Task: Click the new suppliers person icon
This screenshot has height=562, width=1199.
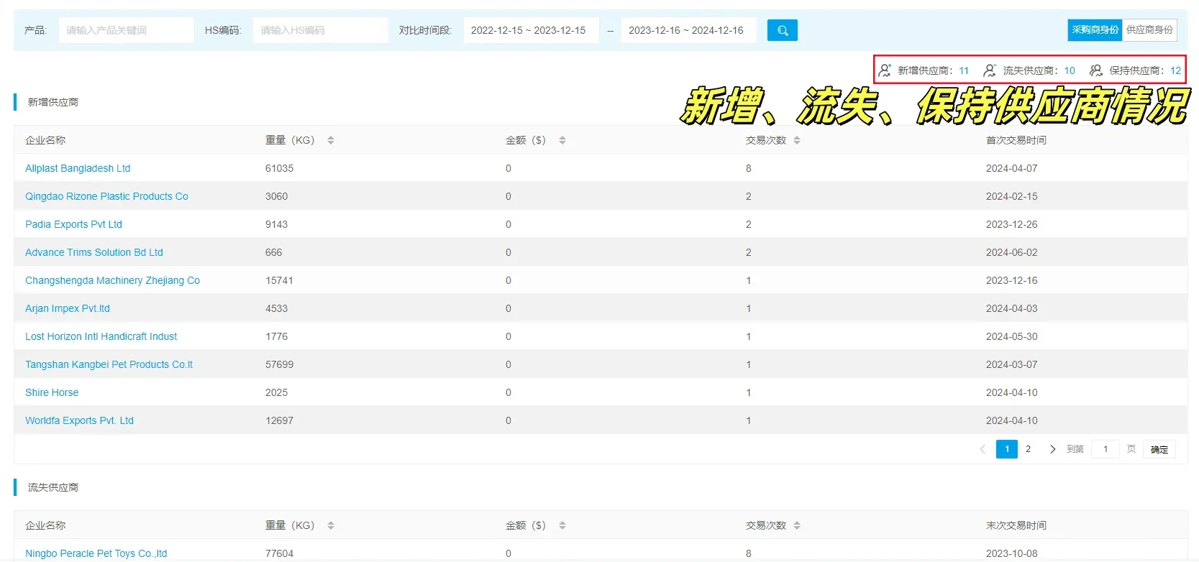Action: click(885, 70)
